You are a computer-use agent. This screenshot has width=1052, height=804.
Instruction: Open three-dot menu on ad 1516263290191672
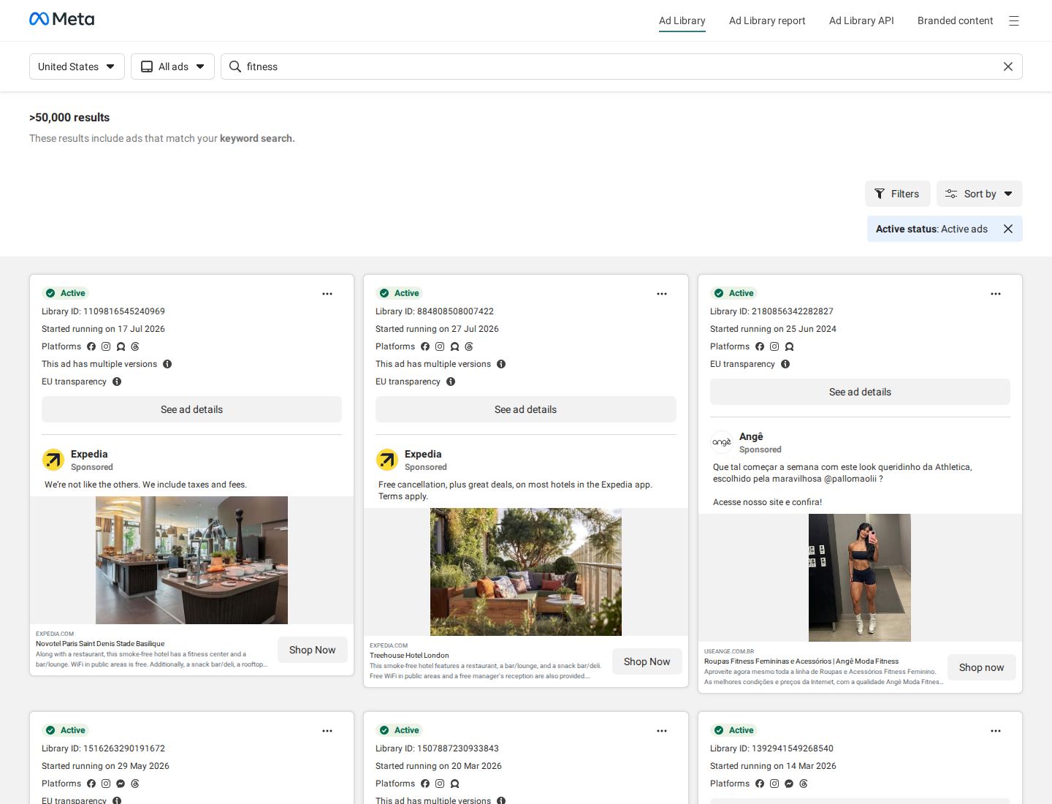click(x=327, y=731)
